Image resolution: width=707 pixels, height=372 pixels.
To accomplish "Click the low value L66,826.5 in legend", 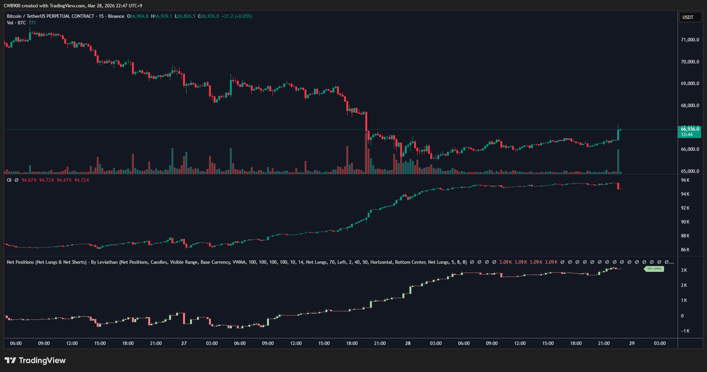I will pos(186,16).
